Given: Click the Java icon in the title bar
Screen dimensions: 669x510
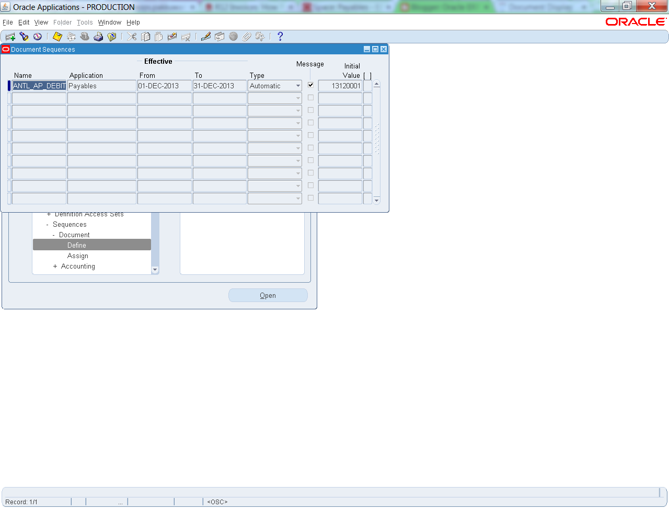Looking at the screenshot, I should pos(6,7).
